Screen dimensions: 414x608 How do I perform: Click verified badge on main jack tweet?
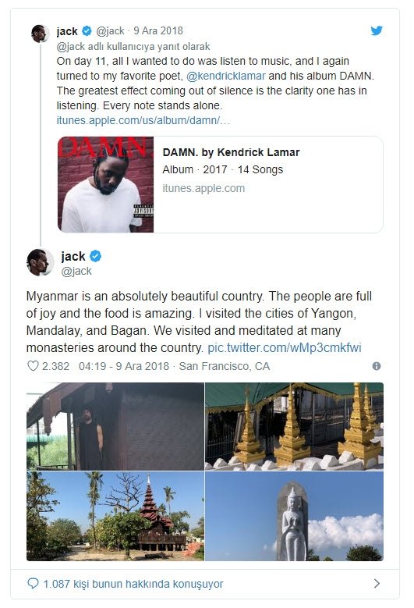(x=96, y=256)
